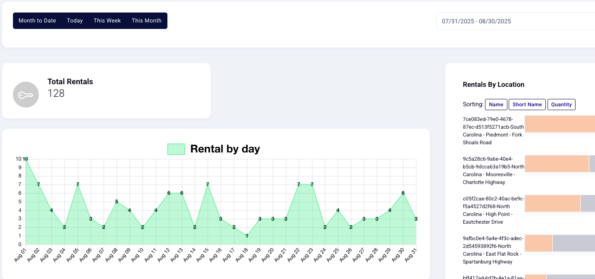The width and height of the screenshot is (595, 279).
Task: Click the orange bar for Piedmont Fork Shoals Road
Action: pyautogui.click(x=560, y=124)
